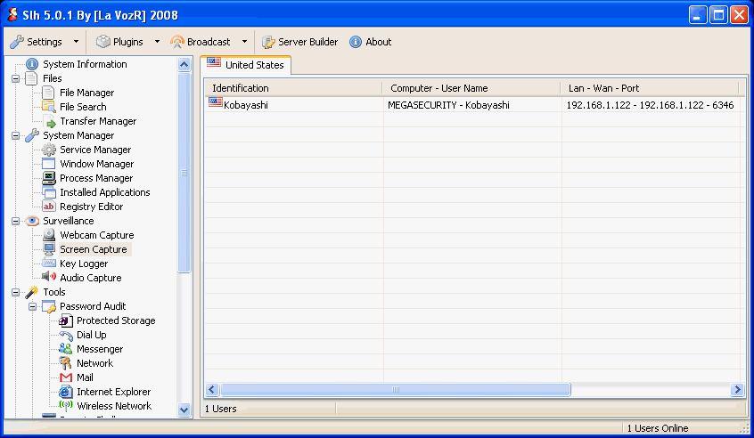This screenshot has width=754, height=438.
Task: Click the Mail envelope icon
Action: tap(66, 377)
